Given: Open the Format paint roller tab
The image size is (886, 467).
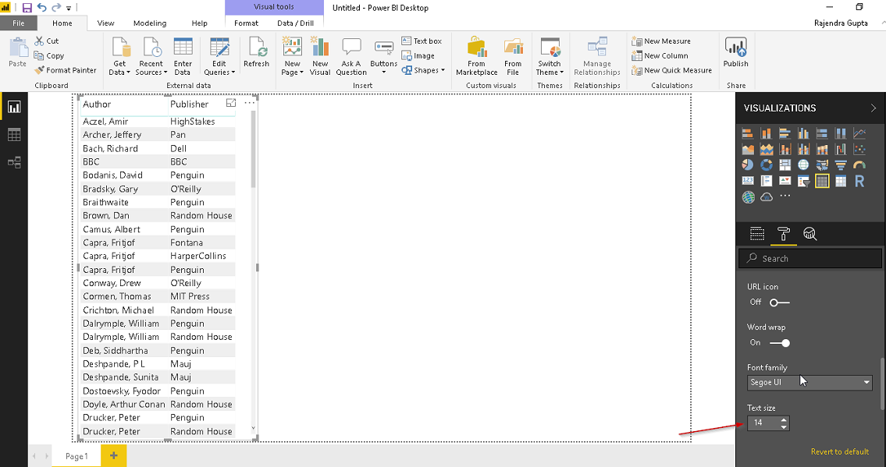Looking at the screenshot, I should coord(784,234).
